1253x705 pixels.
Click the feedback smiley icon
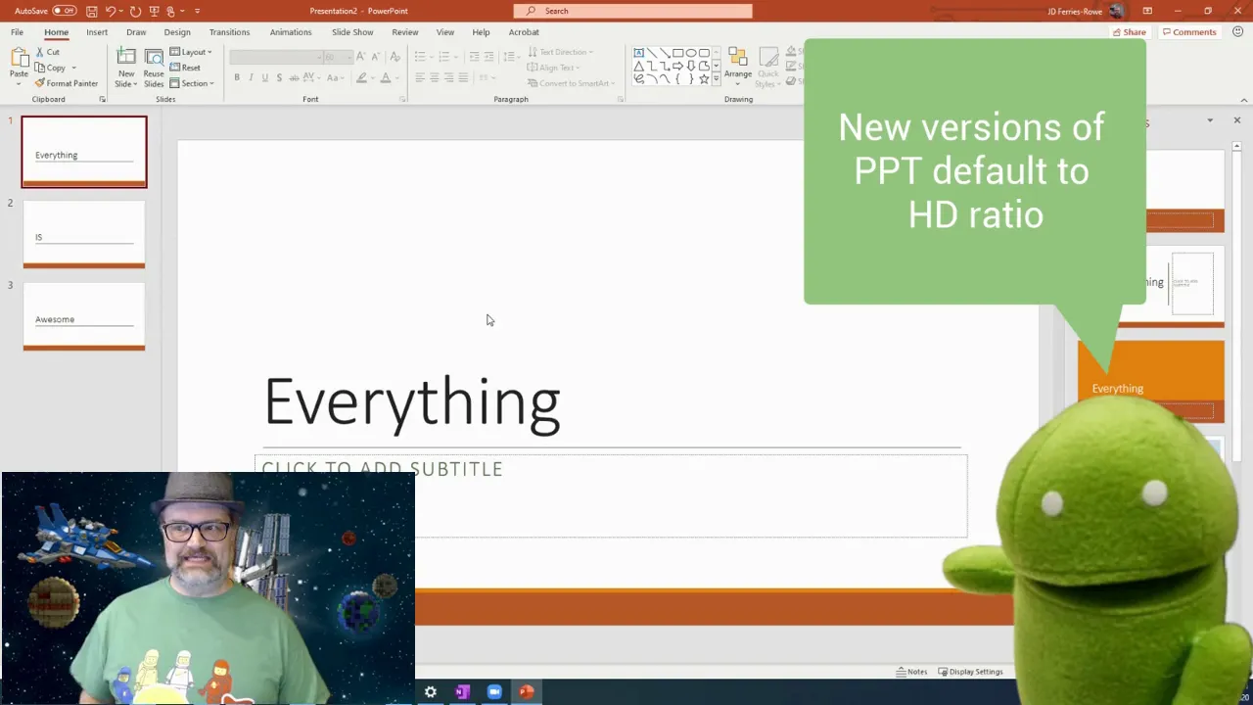1237,32
